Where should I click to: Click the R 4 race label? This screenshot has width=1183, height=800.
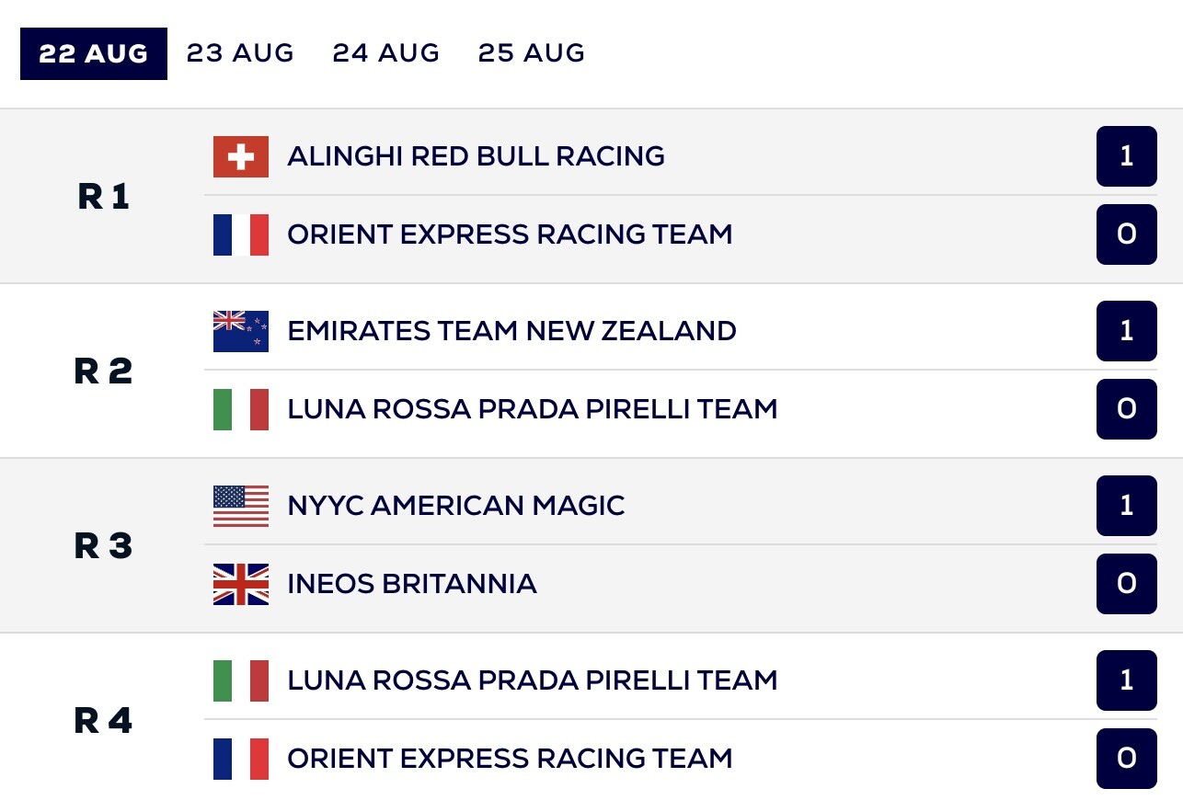coord(103,721)
